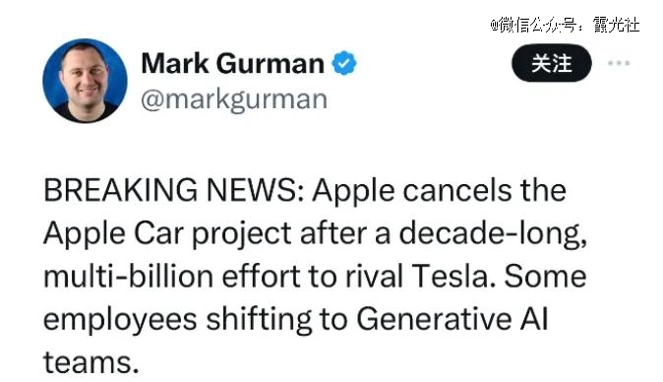This screenshot has width=663, height=382.
Task: Open the three-dot more options menu
Action: [619, 63]
